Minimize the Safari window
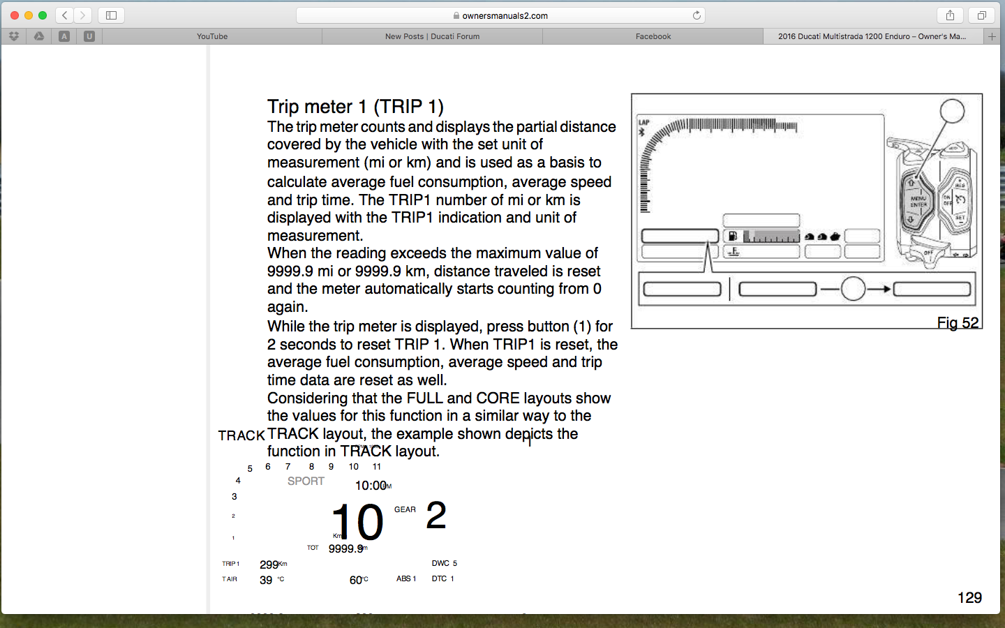The height and width of the screenshot is (628, 1005). [29, 15]
